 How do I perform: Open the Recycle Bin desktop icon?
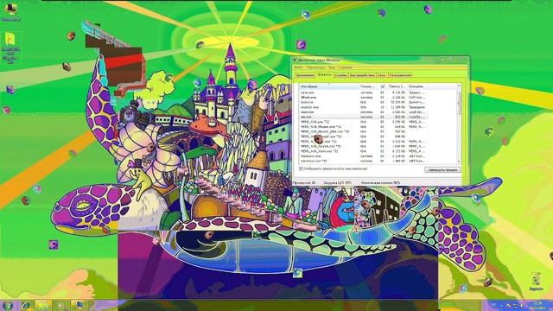tap(536, 281)
